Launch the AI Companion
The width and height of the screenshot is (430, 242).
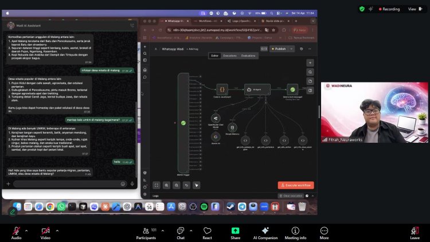coord(265,231)
